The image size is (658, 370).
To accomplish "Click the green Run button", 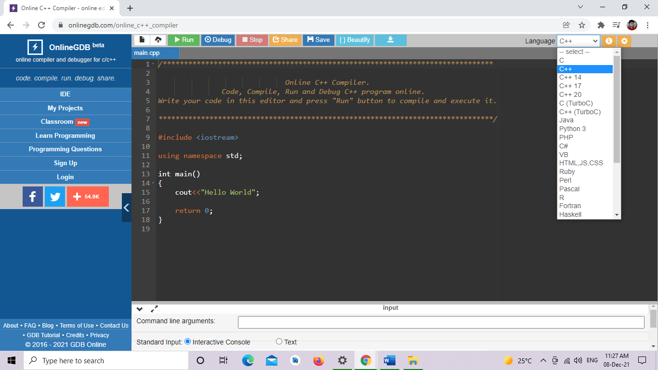I will 184,40.
